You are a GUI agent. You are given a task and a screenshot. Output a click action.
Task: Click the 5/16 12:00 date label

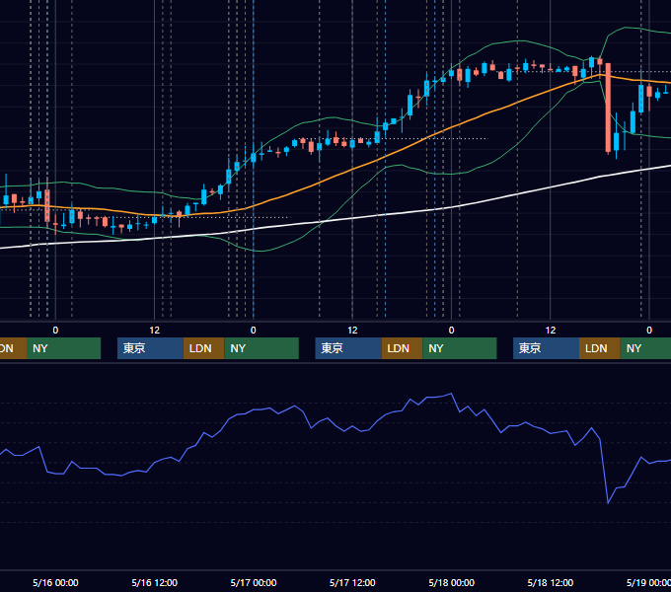[155, 582]
